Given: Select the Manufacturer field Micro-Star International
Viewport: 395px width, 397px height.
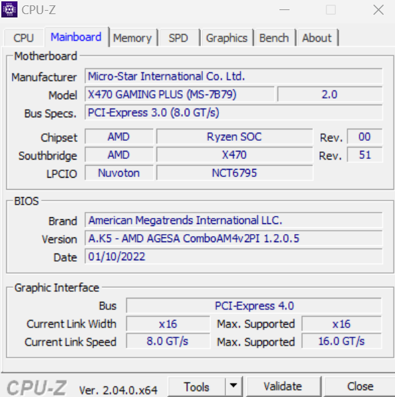Looking at the screenshot, I should (x=233, y=76).
